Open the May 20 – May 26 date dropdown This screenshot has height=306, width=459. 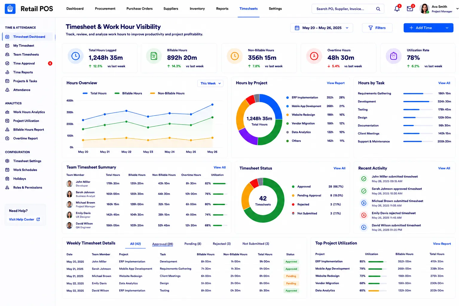[322, 28]
